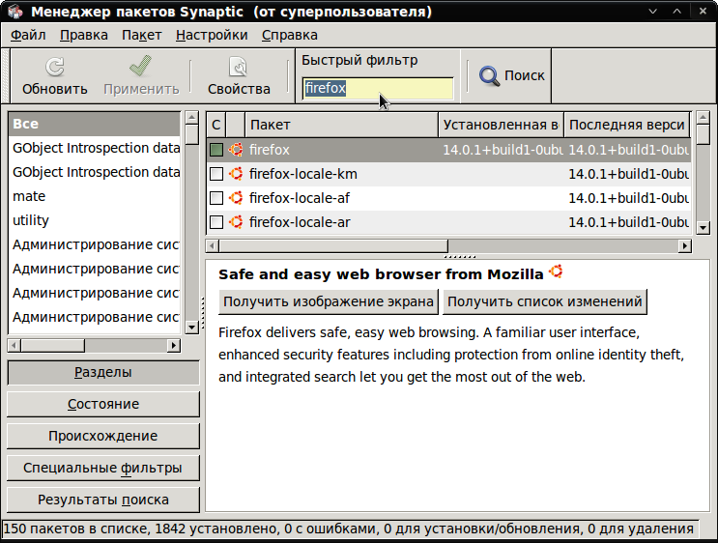Open the Настройки menu
The image size is (718, 543).
pyautogui.click(x=212, y=35)
